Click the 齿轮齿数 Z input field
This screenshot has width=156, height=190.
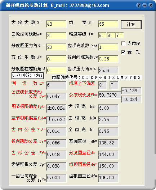coord(56,24)
